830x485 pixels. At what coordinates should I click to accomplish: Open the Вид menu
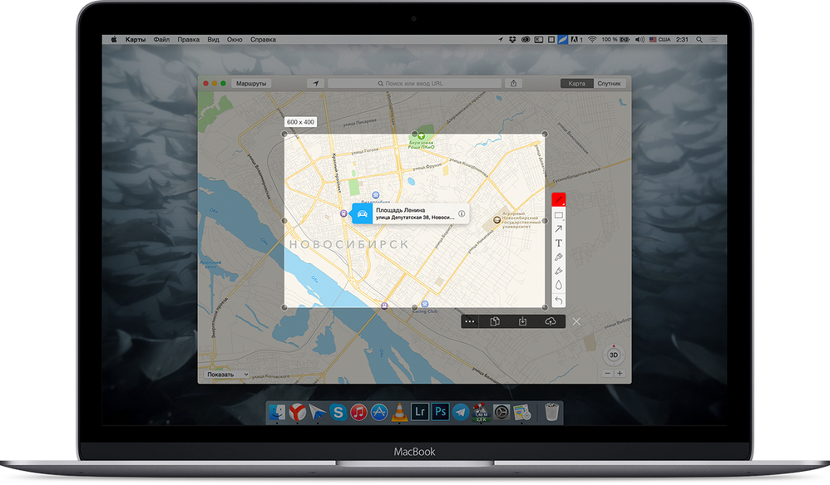[214, 39]
